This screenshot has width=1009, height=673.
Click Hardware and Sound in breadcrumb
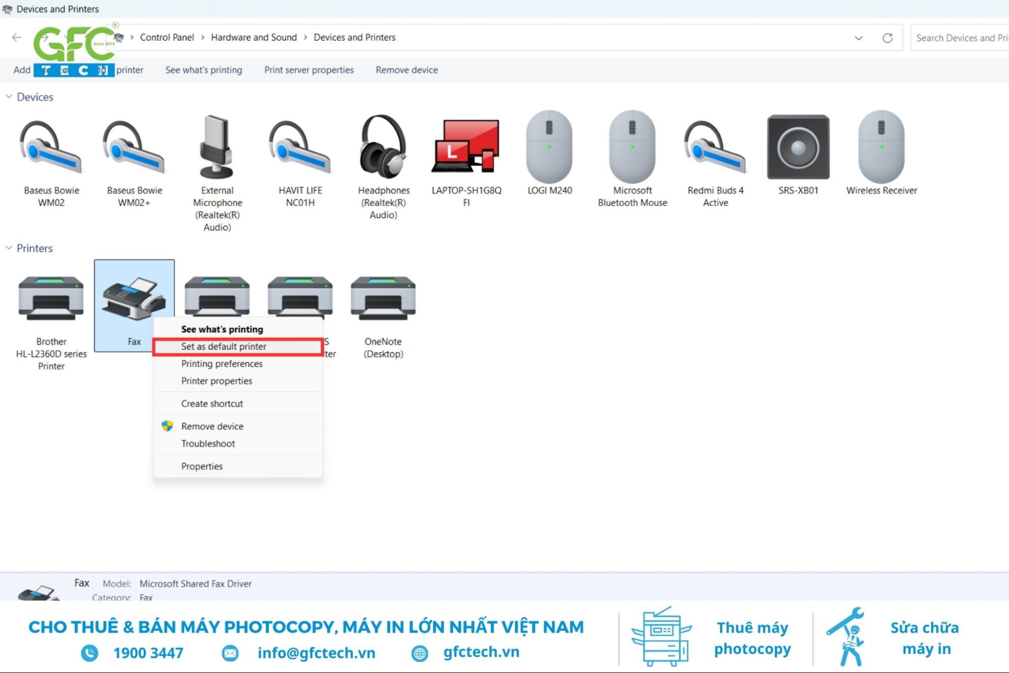pyautogui.click(x=254, y=37)
